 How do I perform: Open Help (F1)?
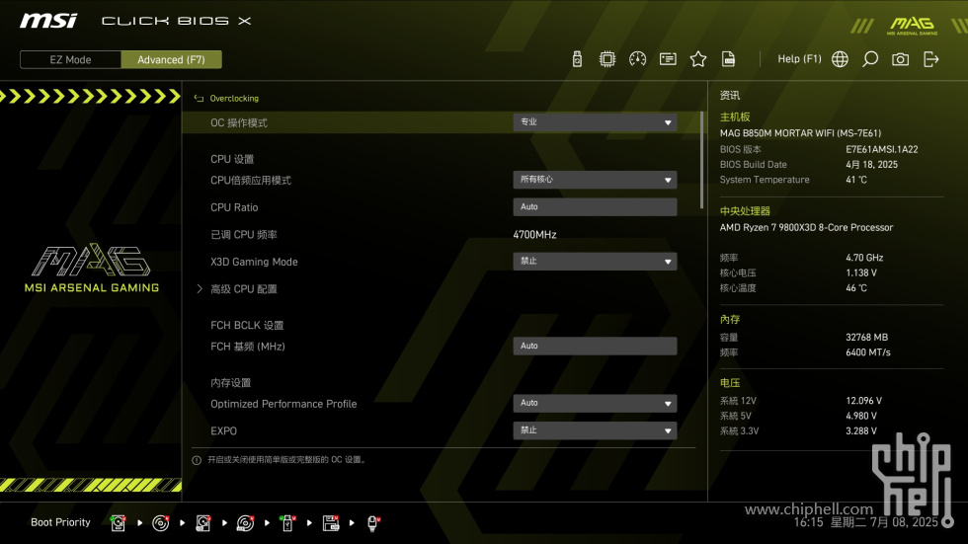(x=799, y=59)
